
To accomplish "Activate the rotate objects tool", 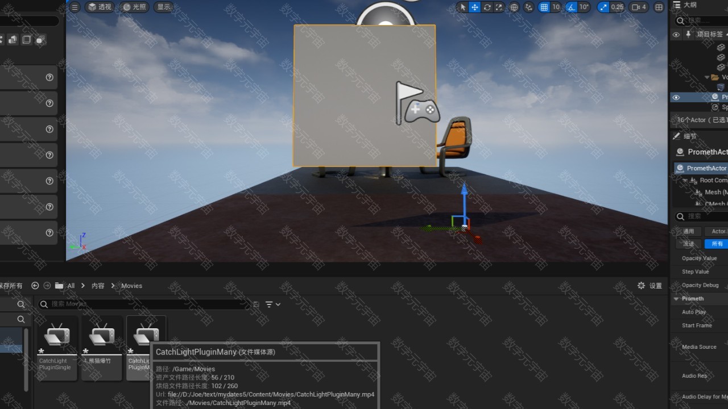I will click(x=487, y=7).
